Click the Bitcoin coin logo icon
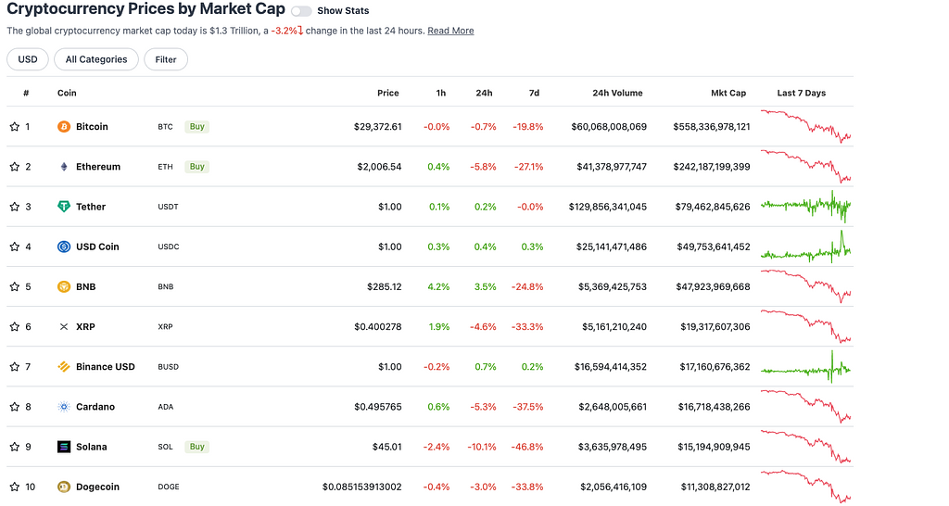The image size is (949, 506). [x=64, y=127]
